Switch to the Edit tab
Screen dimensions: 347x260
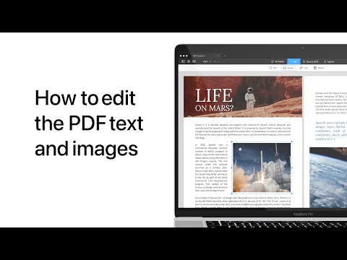pyautogui.click(x=294, y=61)
